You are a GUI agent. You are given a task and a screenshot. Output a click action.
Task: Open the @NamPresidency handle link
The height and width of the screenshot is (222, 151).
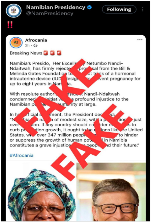pos(50,14)
